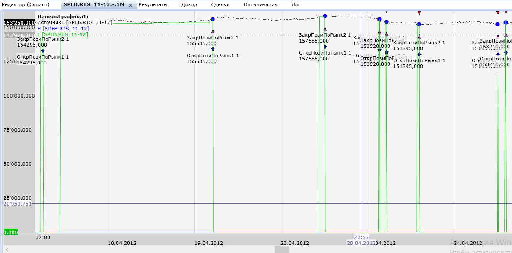Click the blue up arrow above ОткрПозиПоРынк1 154295,000

43,51
